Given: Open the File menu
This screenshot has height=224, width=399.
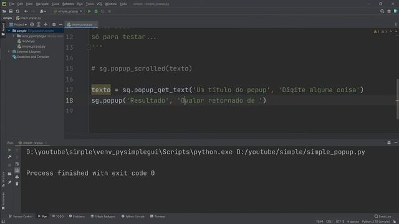Looking at the screenshot, I should (x=12, y=4).
